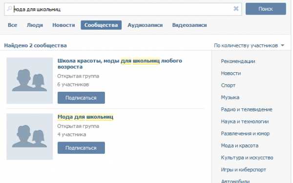The width and height of the screenshot is (293, 183).
Task: Clear the search field with the X icon
Action: coord(236,9)
